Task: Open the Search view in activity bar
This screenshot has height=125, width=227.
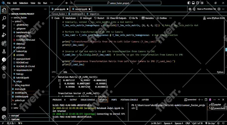Action: [x=4, y=18]
